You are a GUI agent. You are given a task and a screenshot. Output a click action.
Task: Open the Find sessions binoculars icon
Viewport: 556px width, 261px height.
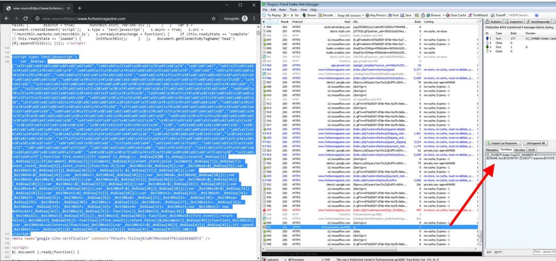(x=390, y=15)
